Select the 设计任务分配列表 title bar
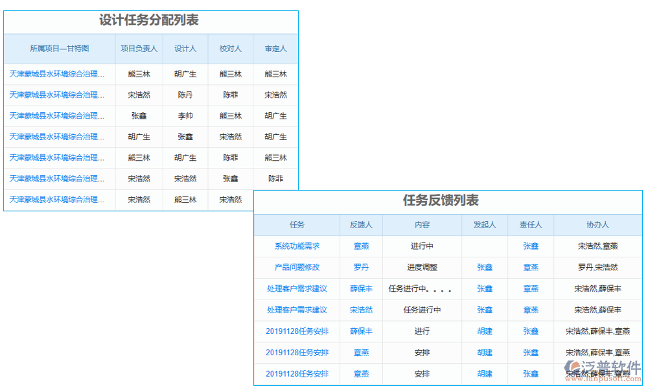Viewport: 648px width, 389px height. 150,20
